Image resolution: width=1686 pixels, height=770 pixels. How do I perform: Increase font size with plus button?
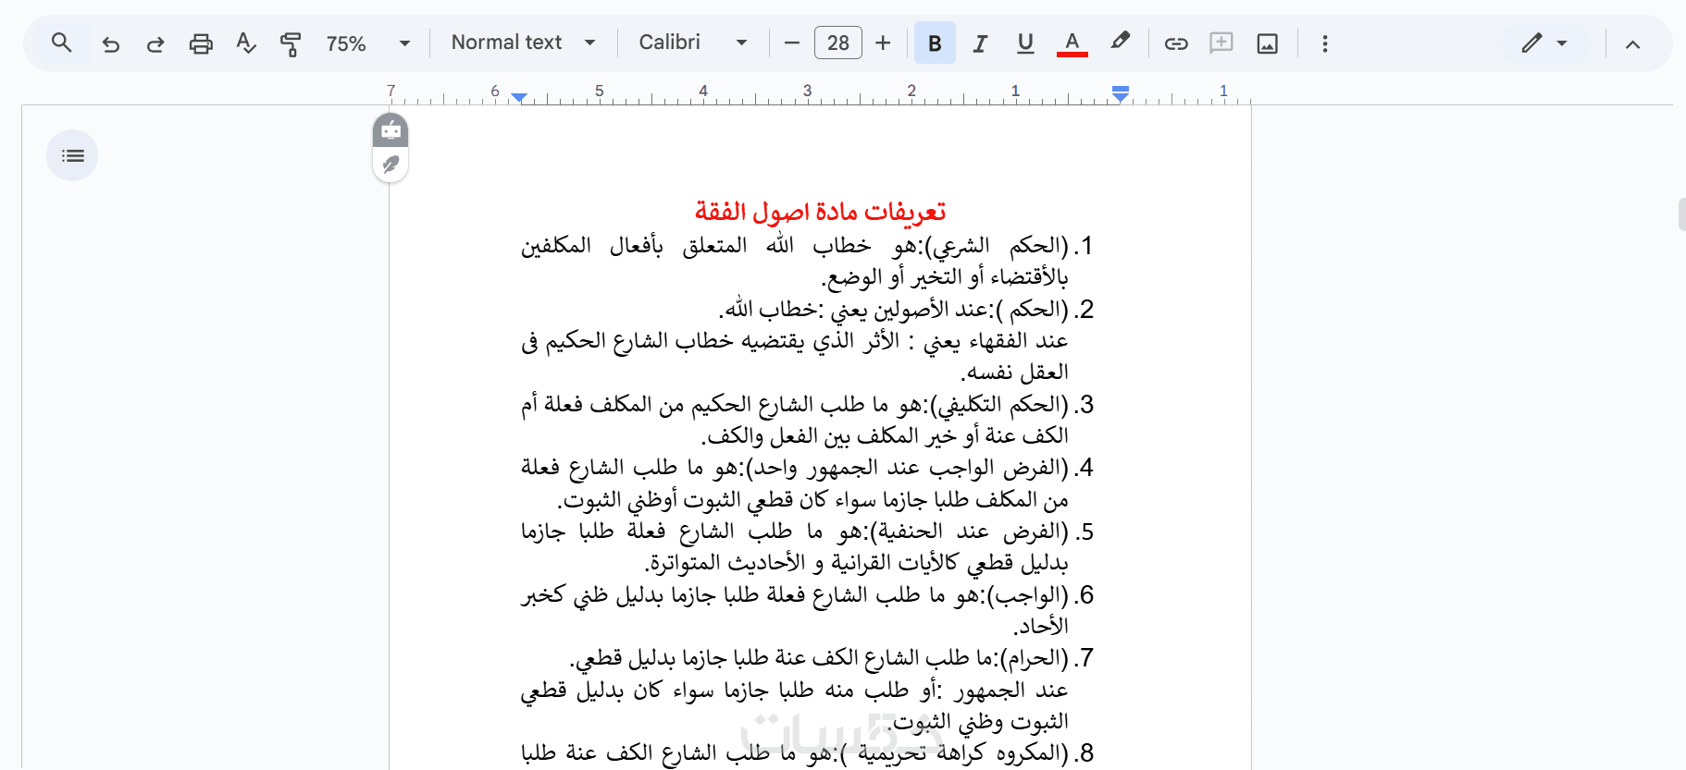[883, 43]
